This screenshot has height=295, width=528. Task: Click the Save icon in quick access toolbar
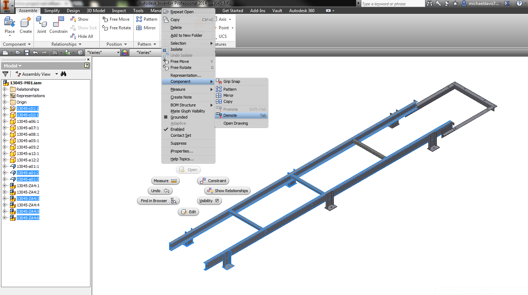[x=26, y=52]
